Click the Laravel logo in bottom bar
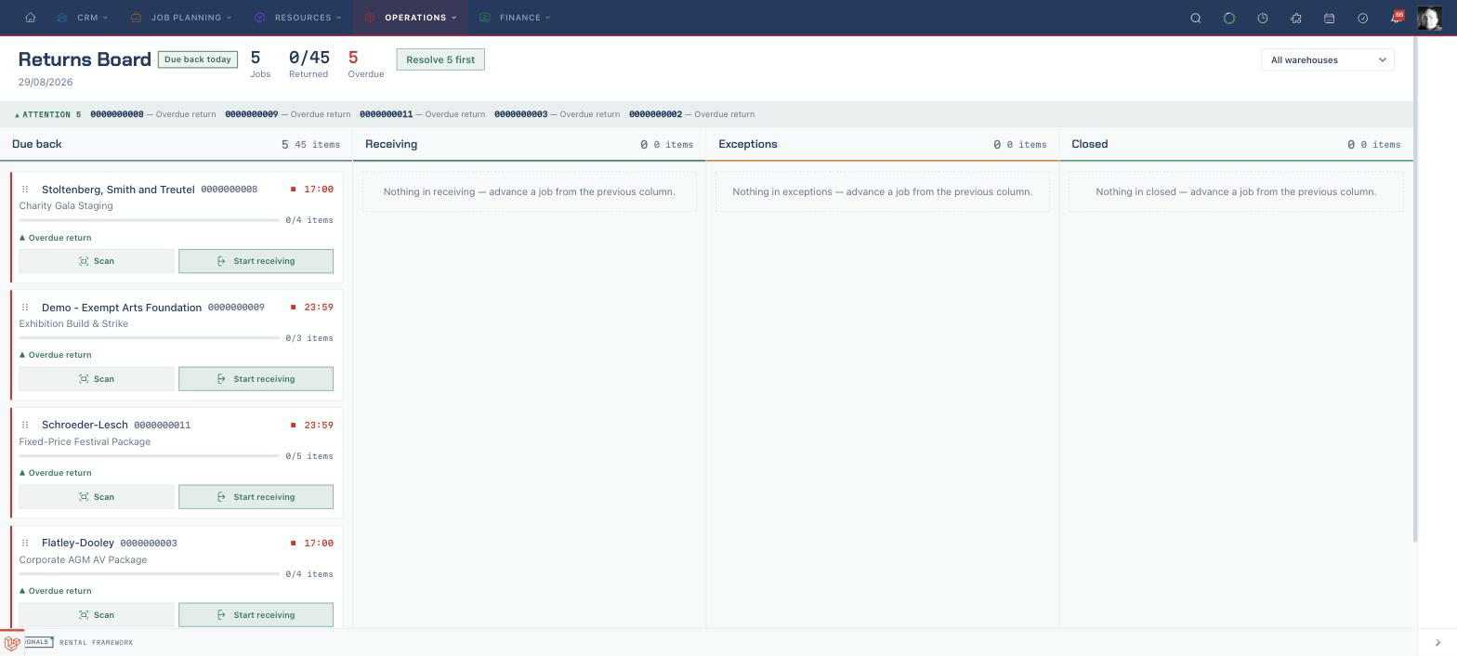The width and height of the screenshot is (1457, 656). 12,643
